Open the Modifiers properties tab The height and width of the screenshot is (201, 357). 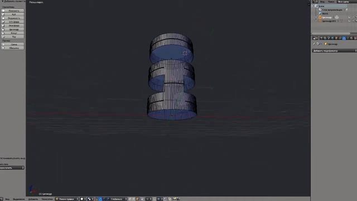[344, 38]
